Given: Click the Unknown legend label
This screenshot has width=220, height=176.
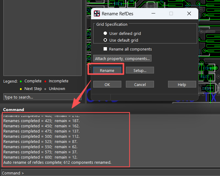Looking at the screenshot, I should (x=57, y=89).
